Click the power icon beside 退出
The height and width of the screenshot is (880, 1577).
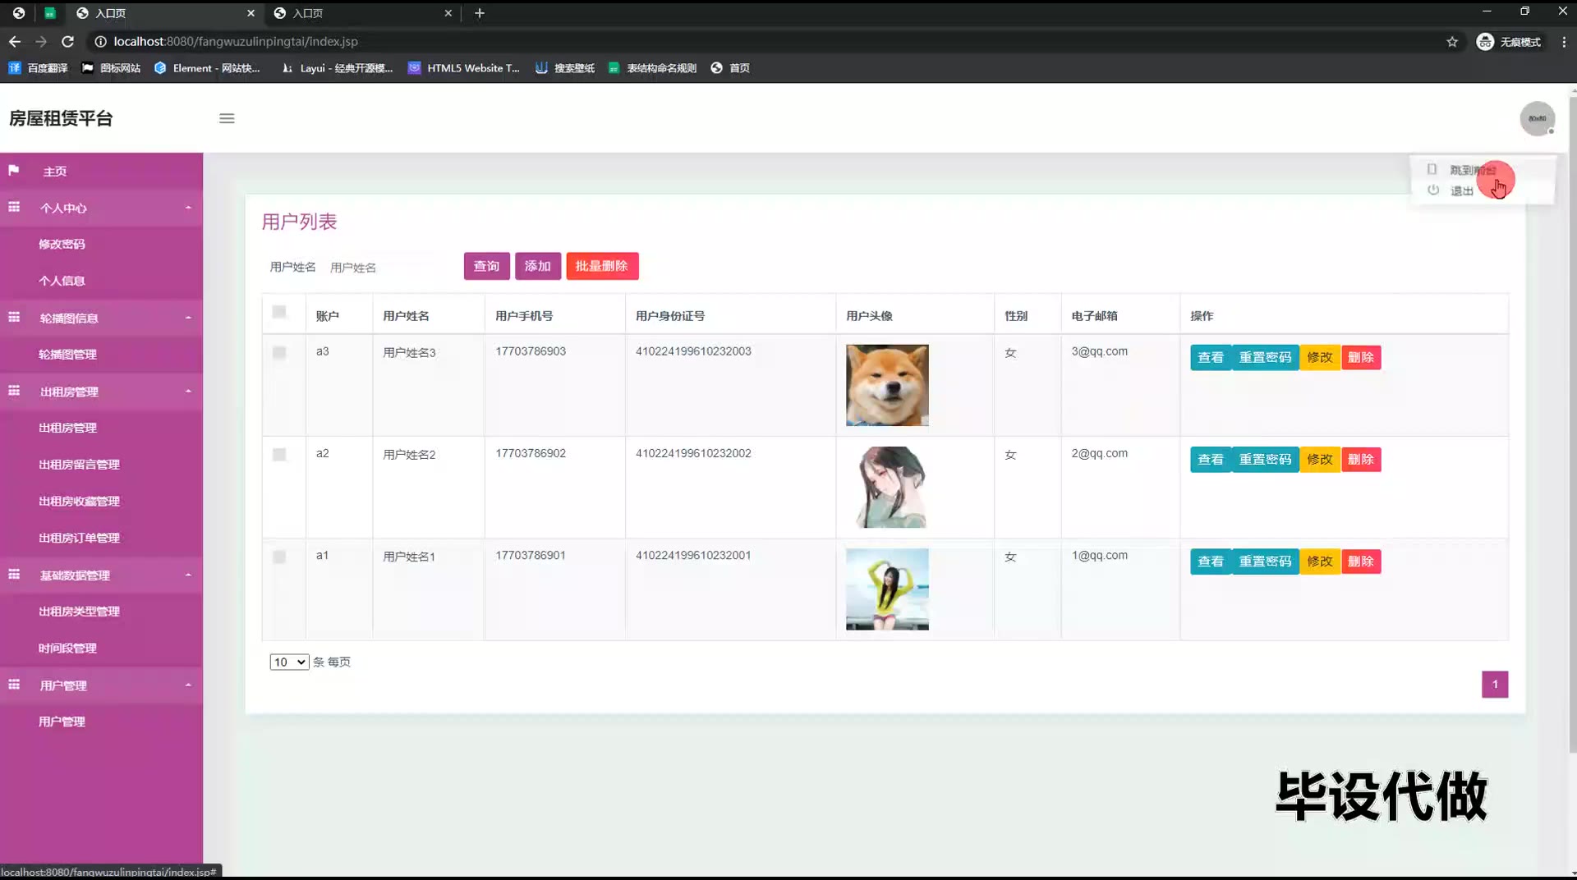coord(1433,190)
